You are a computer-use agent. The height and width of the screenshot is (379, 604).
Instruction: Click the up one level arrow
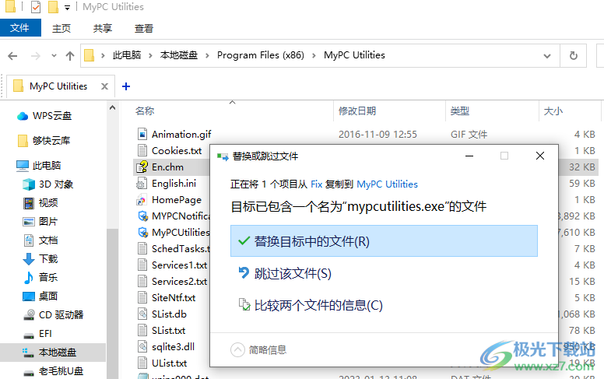(x=70, y=56)
